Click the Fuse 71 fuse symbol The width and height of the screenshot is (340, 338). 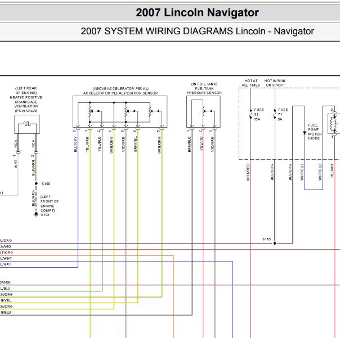[x=275, y=114]
